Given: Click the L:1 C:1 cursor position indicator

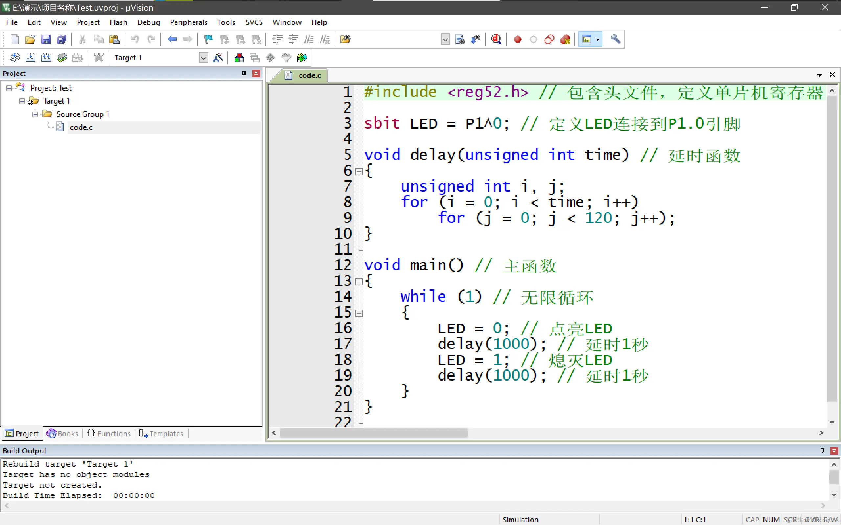Looking at the screenshot, I should coord(695,520).
